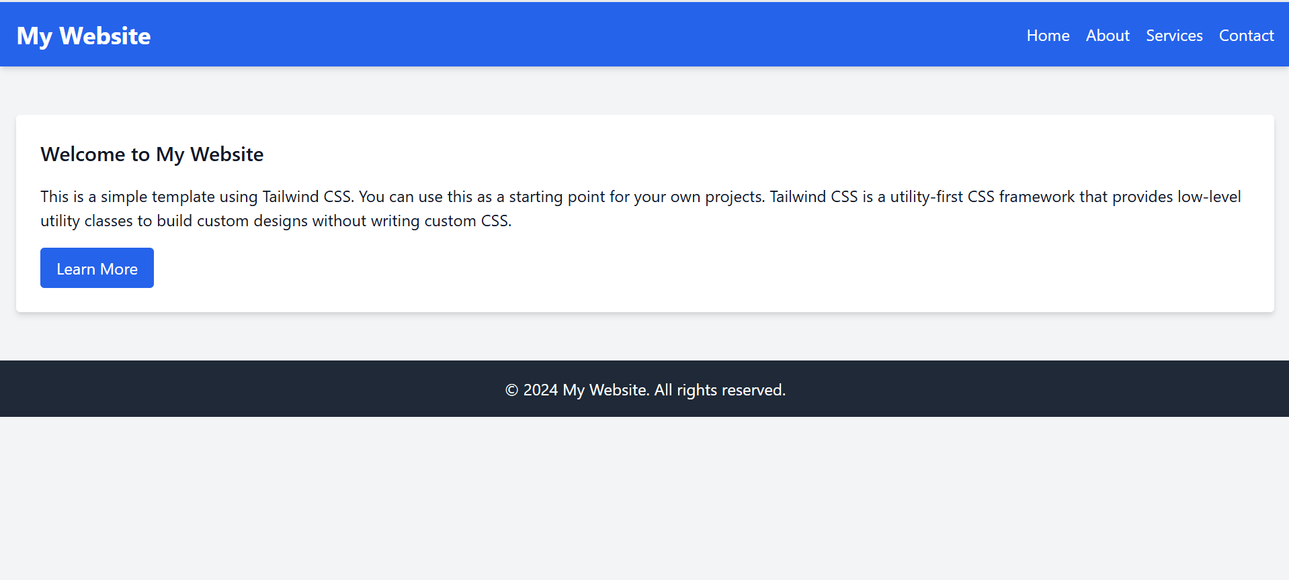Click the copyright notice in the footer
The height and width of the screenshot is (580, 1289).
pyautogui.click(x=644, y=389)
